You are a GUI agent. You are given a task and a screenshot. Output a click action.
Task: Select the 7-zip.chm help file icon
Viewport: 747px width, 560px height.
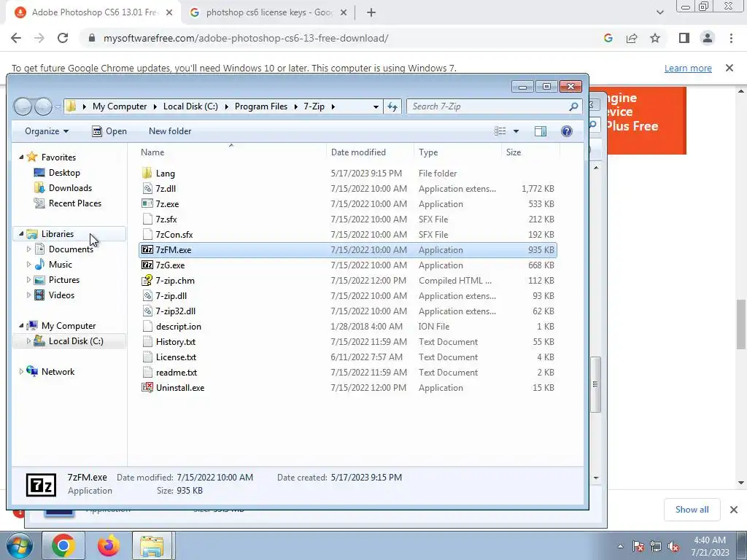(147, 281)
